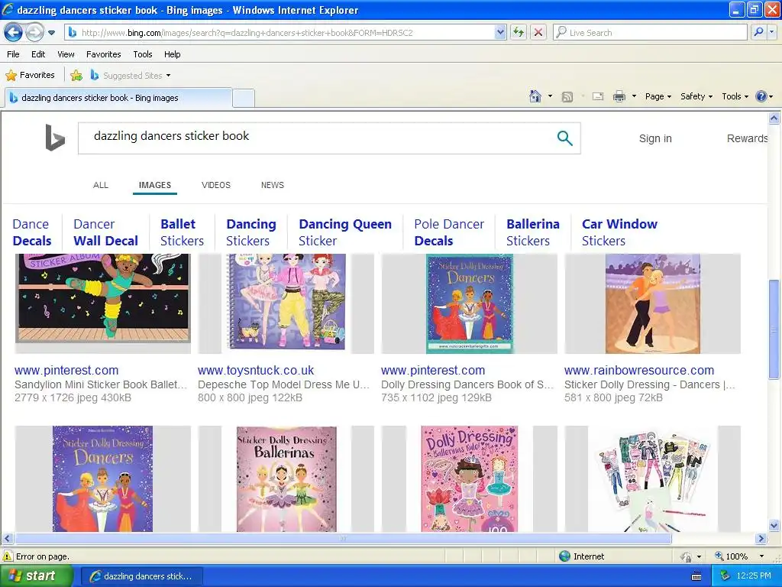
Task: Click the Ballerina Stickers suggestion
Action: click(x=532, y=232)
